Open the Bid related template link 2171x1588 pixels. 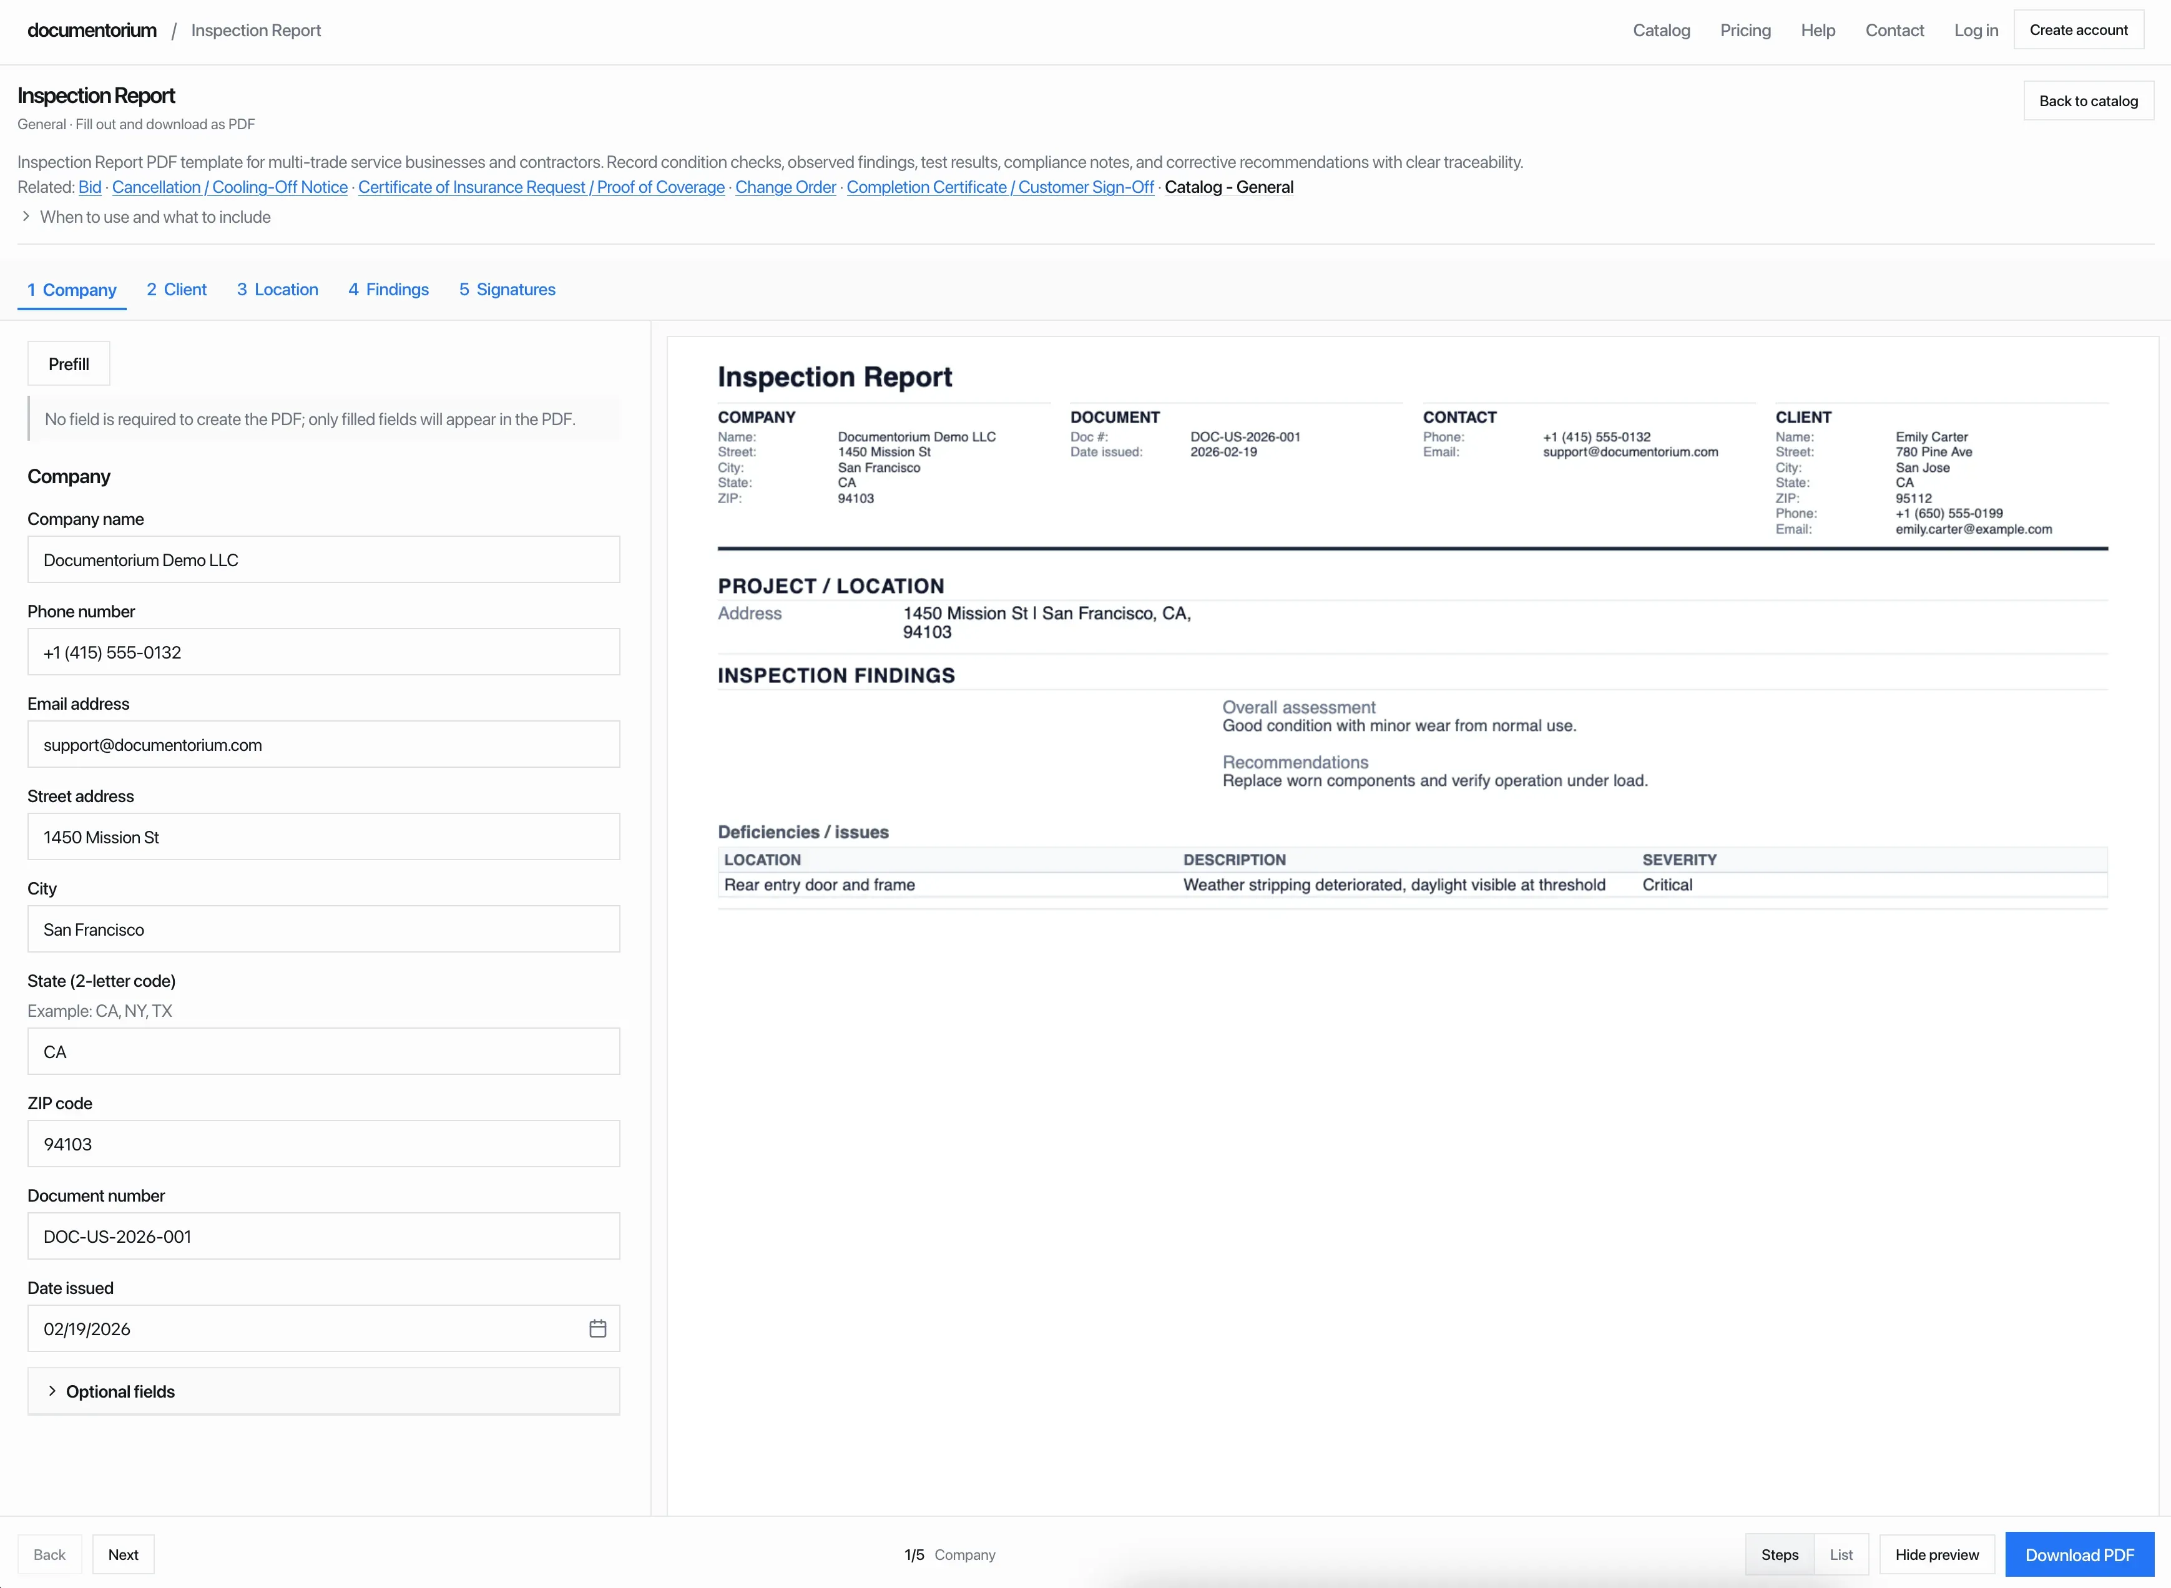click(x=89, y=187)
